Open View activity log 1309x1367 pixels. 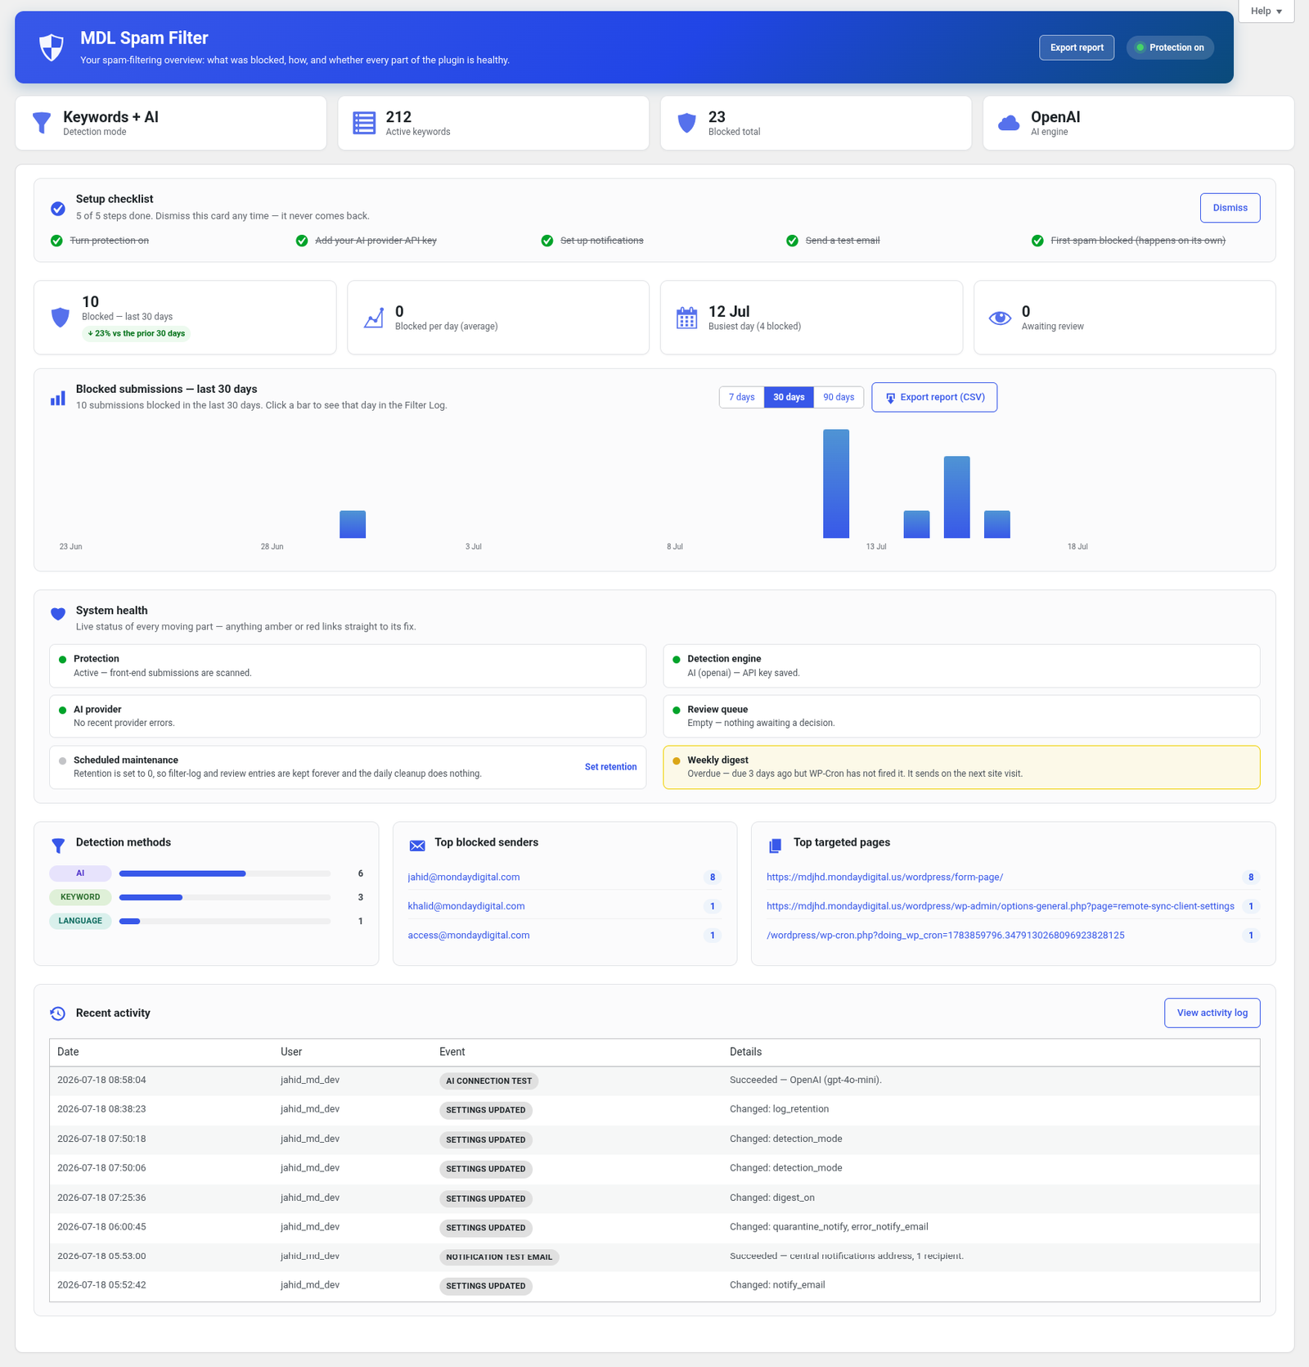click(x=1212, y=1013)
